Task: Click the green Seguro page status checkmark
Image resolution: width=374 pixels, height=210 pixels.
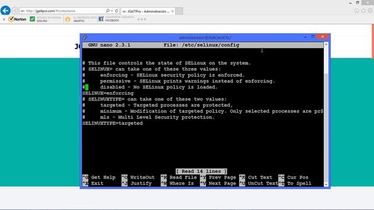Action: (x=33, y=19)
